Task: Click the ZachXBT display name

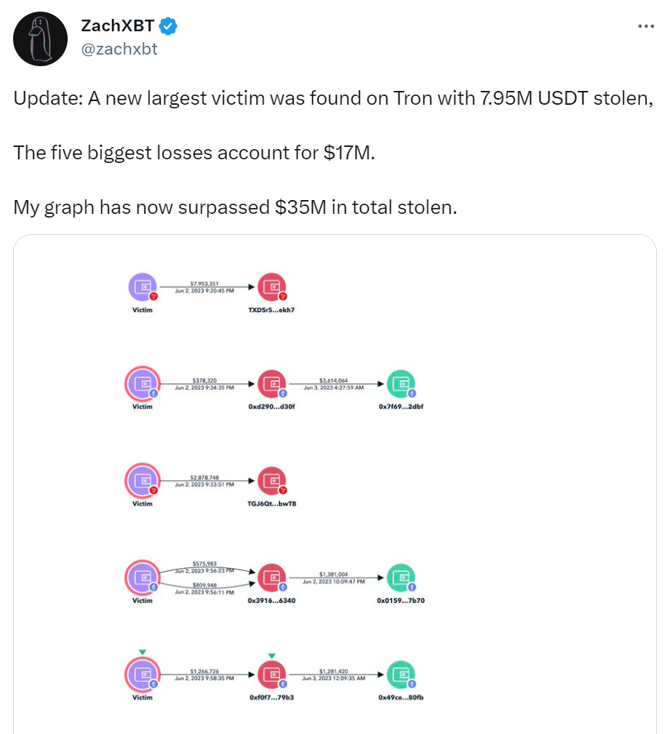Action: click(118, 25)
